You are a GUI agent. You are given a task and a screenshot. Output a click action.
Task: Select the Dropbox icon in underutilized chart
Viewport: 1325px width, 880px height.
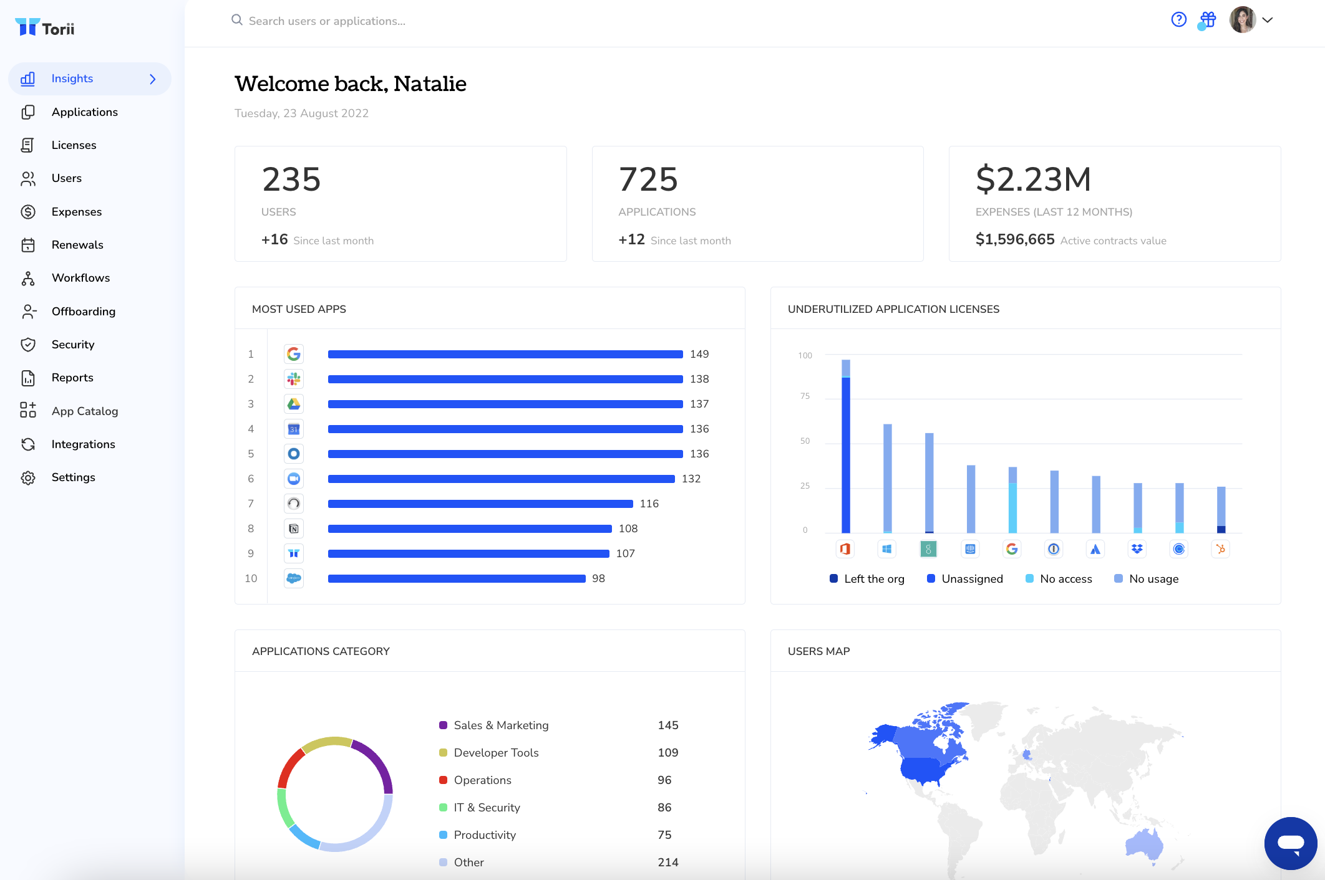point(1137,549)
